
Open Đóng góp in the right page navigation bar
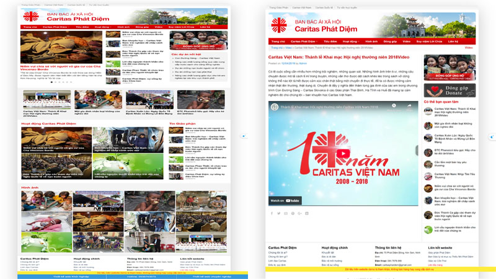[x=390, y=42]
